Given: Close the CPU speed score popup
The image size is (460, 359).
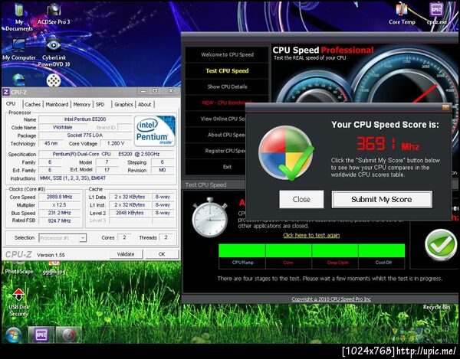Looking at the screenshot, I should tap(445, 107).
